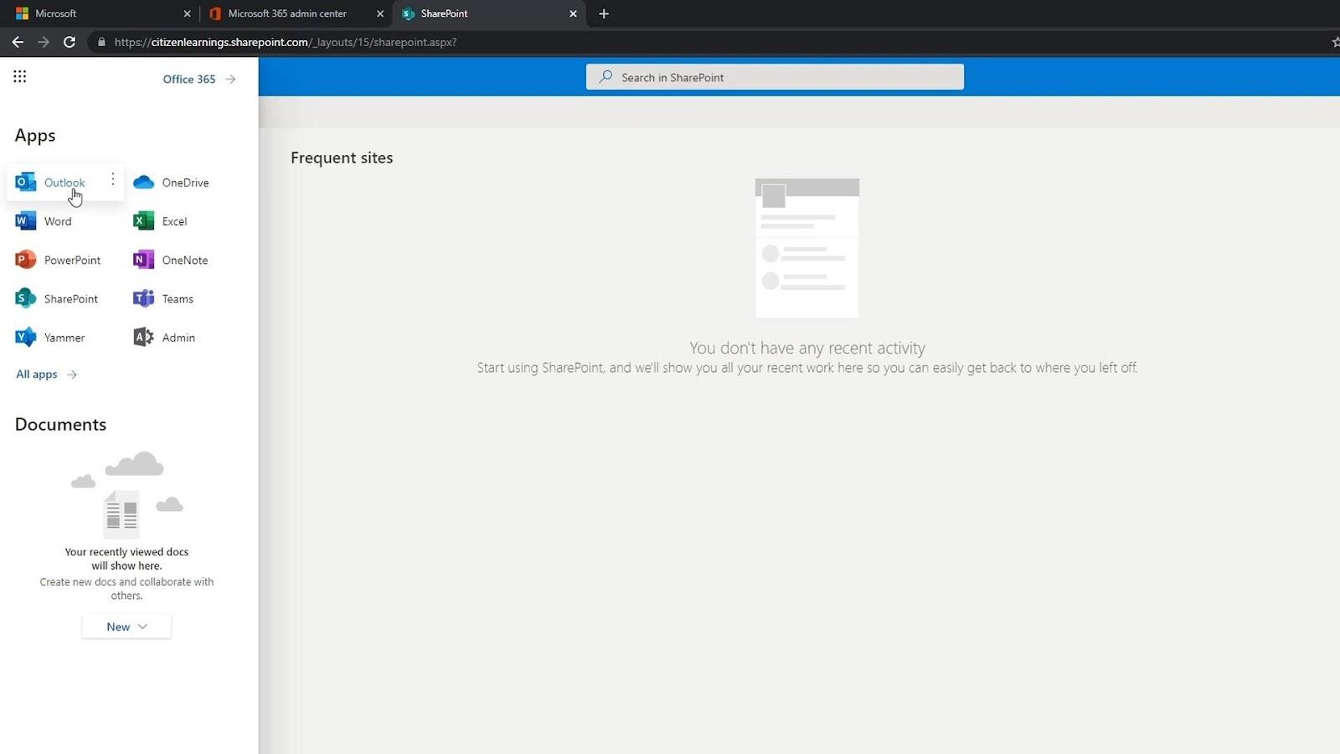Click the arrow next to Office 365
The width and height of the screenshot is (1340, 754).
click(x=230, y=79)
